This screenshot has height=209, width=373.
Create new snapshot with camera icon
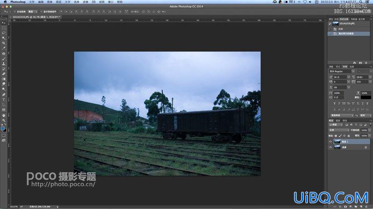point(360,63)
